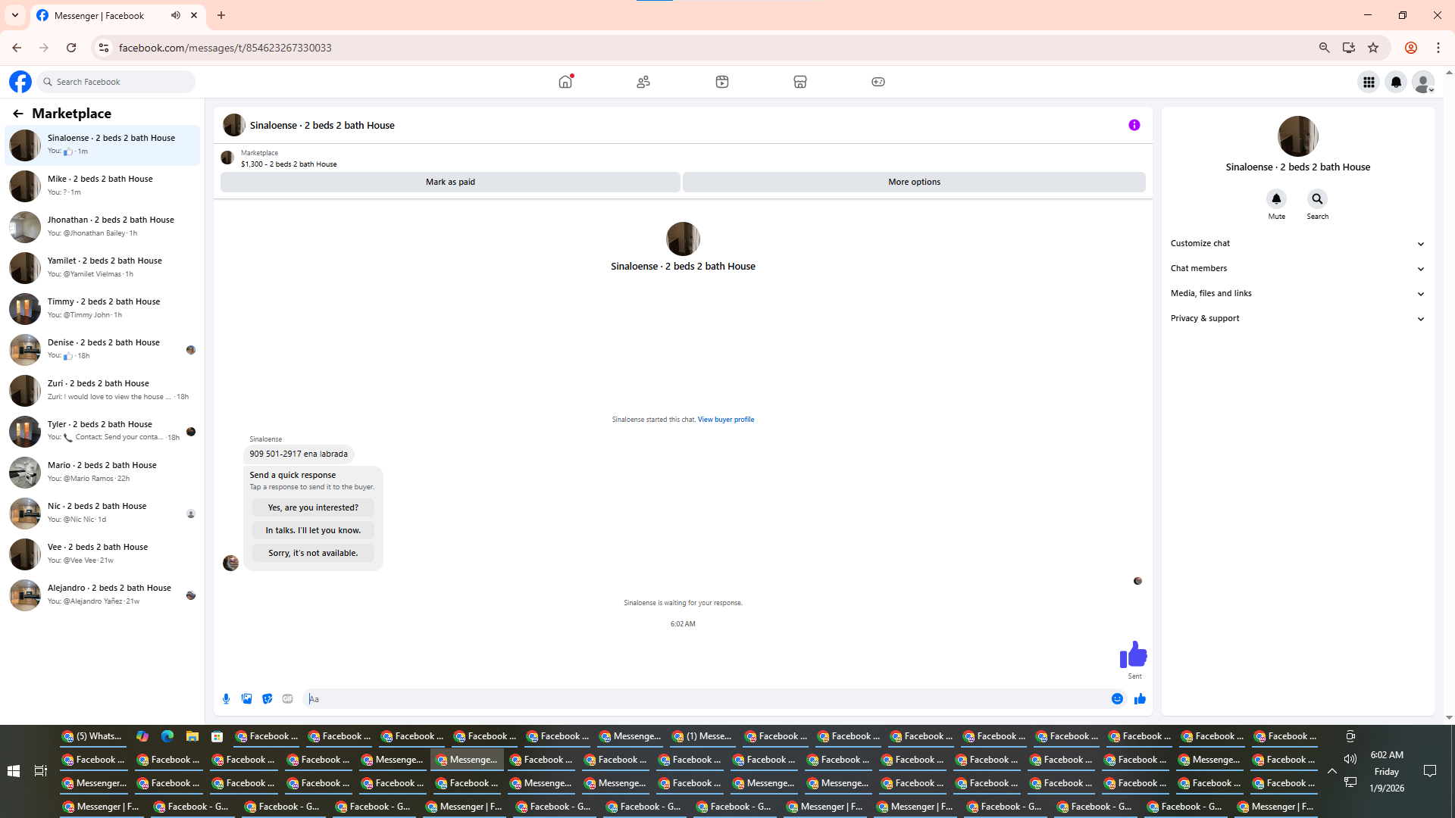
Task: Click the voice clip microphone icon
Action: click(x=226, y=698)
